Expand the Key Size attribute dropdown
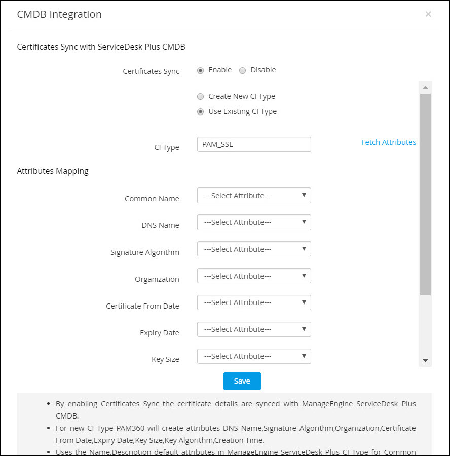This screenshot has height=456, width=450. pos(253,356)
